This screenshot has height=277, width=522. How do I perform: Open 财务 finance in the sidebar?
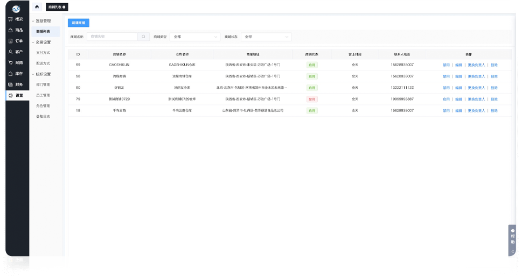[x=15, y=84]
